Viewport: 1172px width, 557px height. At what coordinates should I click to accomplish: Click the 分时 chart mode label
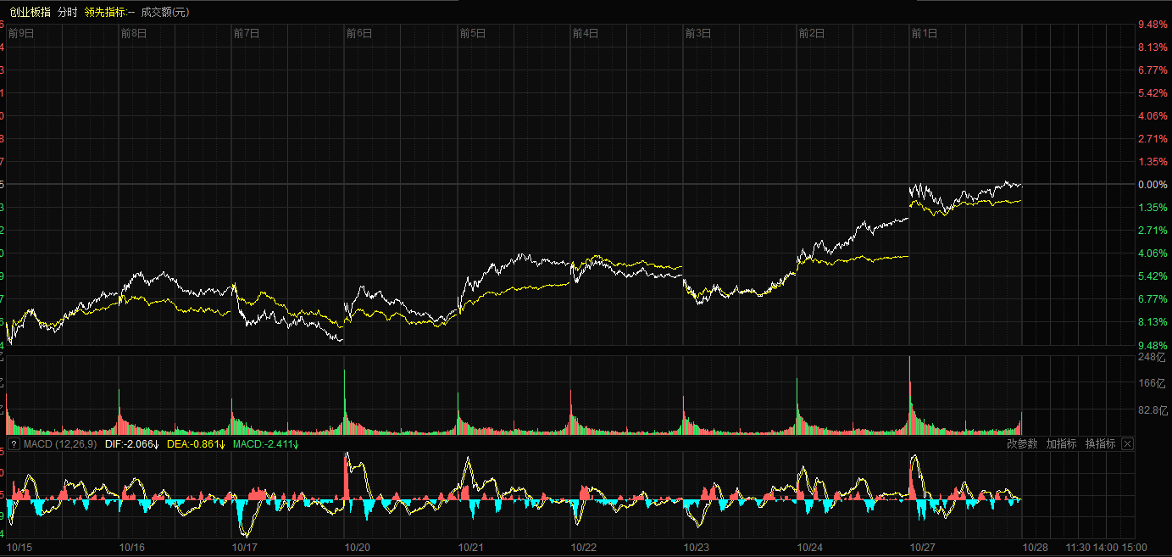coord(68,12)
